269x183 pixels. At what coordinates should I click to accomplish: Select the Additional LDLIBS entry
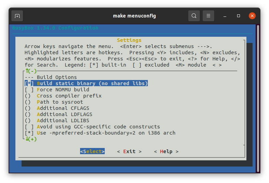(57, 121)
